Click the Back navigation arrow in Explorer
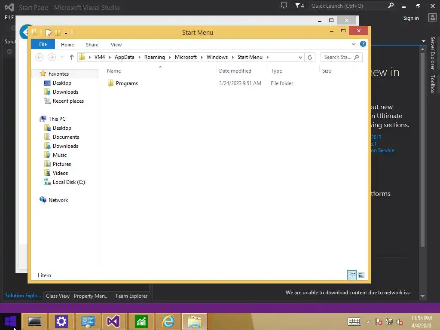The image size is (440, 330). point(39,57)
